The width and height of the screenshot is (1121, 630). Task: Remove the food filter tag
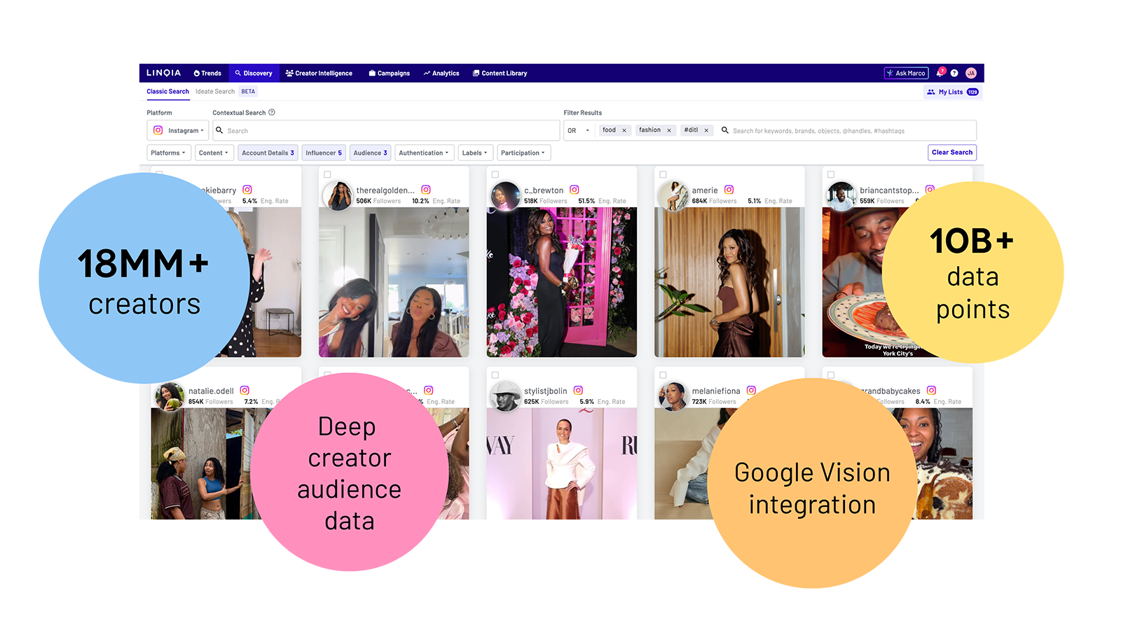624,130
